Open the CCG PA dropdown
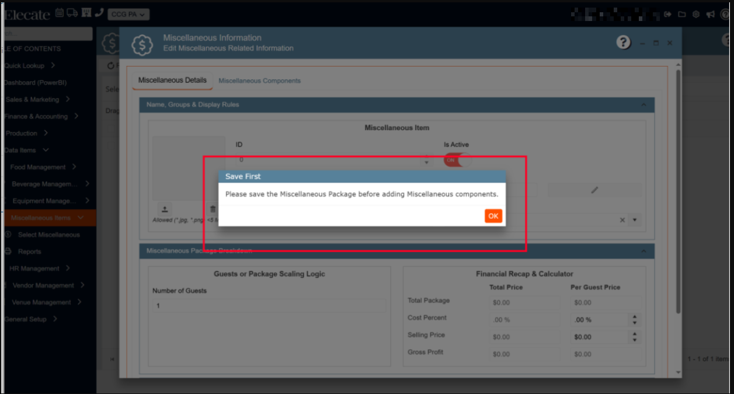Screen dimensions: 734x394 [128, 15]
